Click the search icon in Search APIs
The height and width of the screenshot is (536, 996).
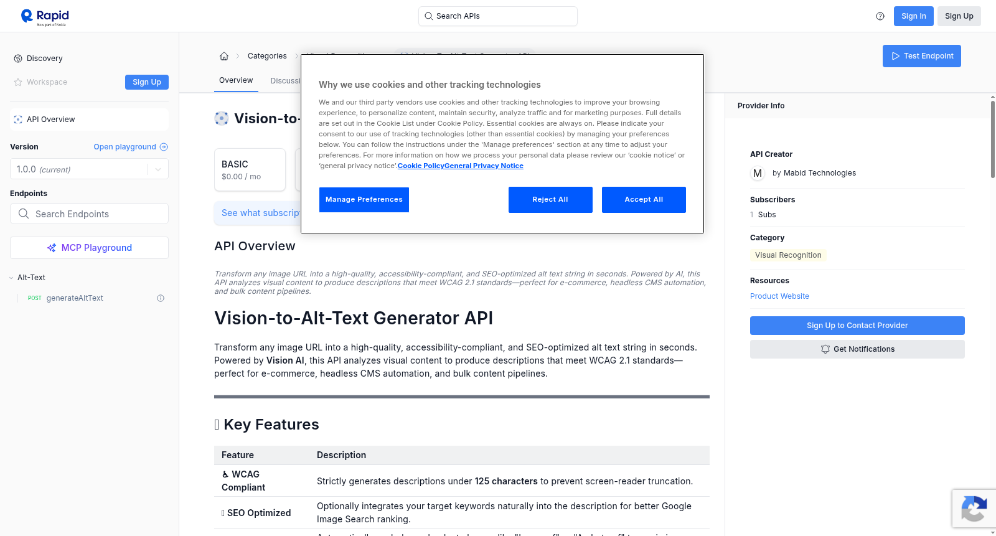429,16
